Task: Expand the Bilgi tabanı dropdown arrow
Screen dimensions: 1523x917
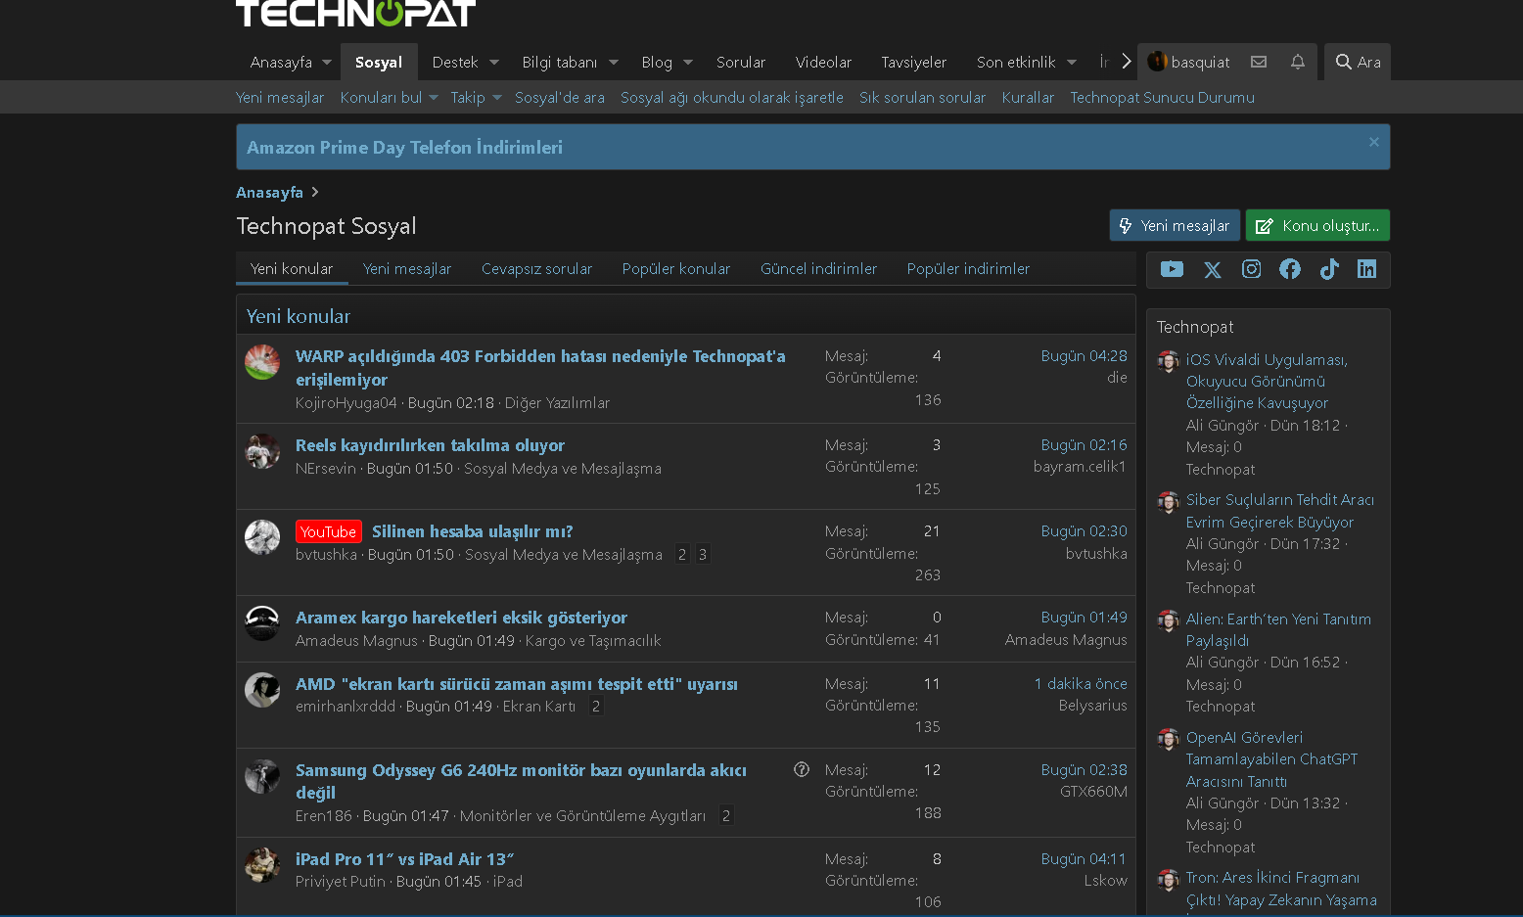Action: [x=614, y=62]
